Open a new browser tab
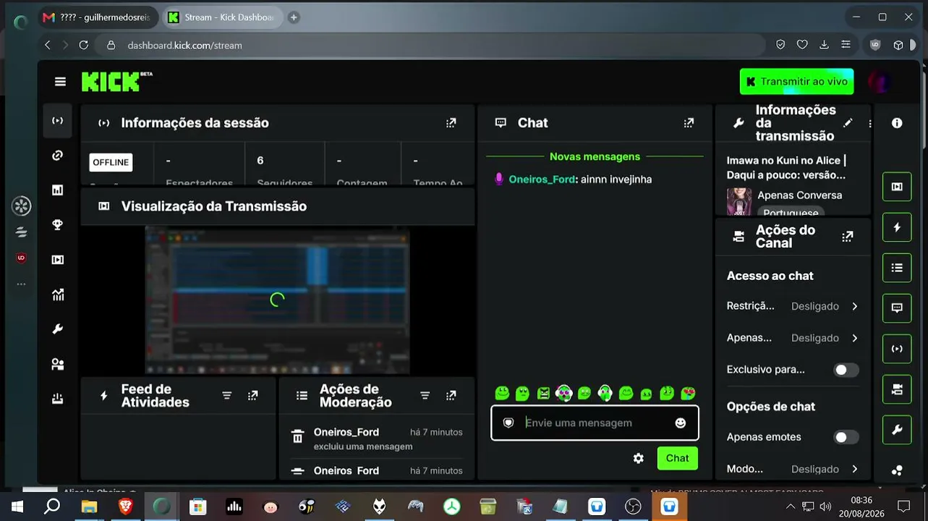This screenshot has height=521, width=928. coord(294,17)
